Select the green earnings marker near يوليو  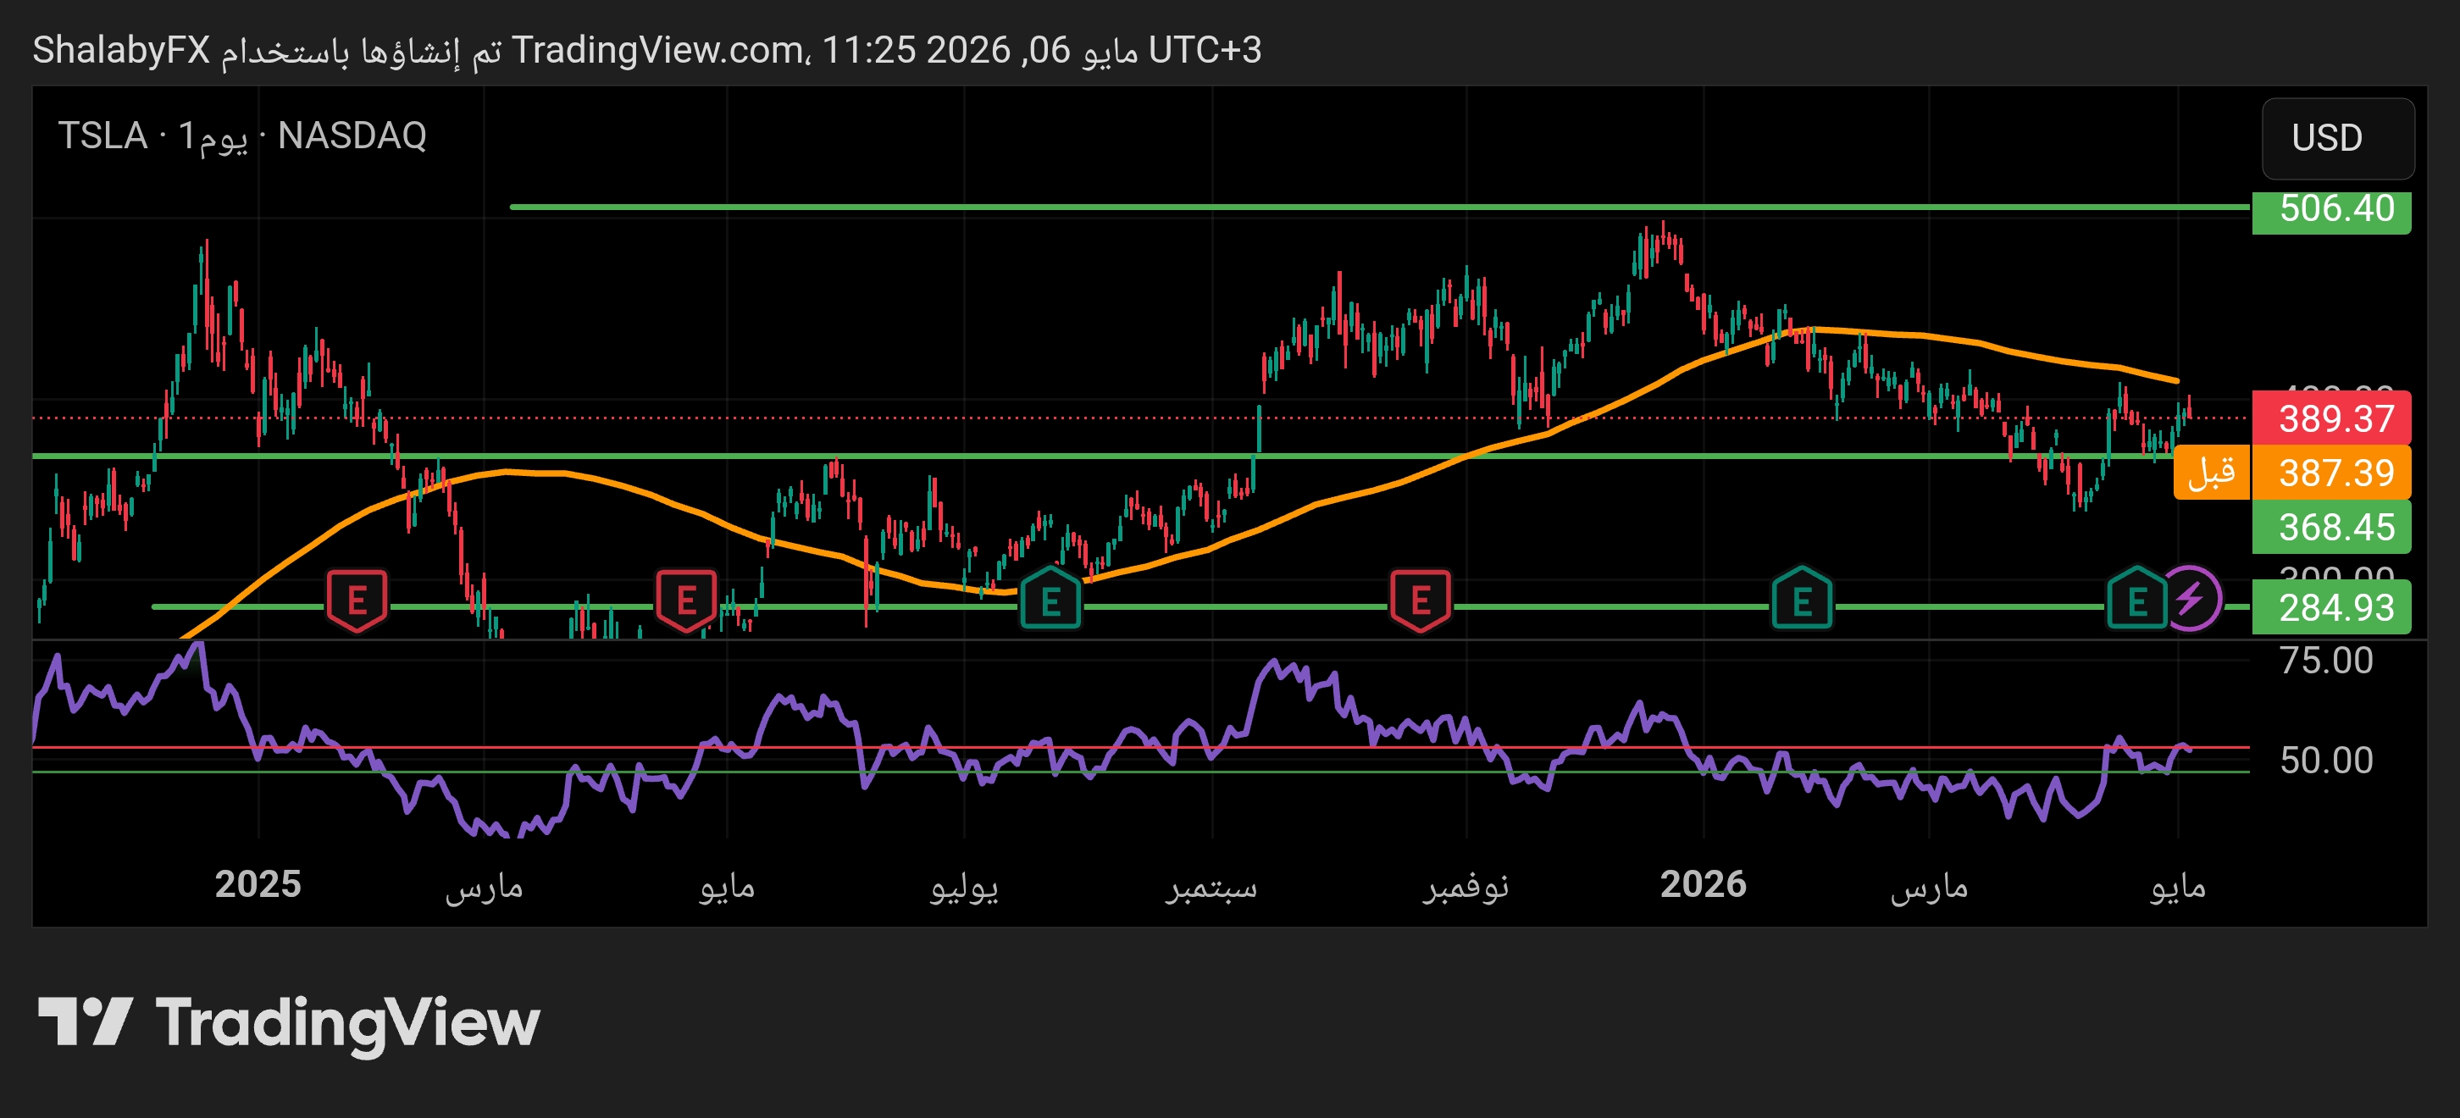tap(1050, 599)
